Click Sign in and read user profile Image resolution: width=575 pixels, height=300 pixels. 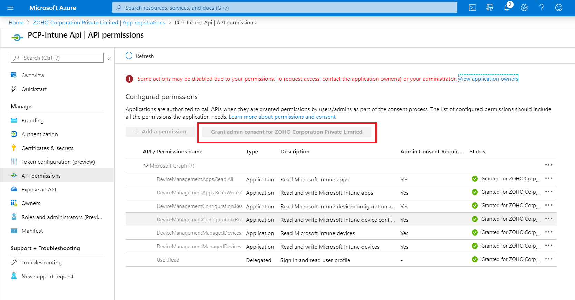pos(315,260)
